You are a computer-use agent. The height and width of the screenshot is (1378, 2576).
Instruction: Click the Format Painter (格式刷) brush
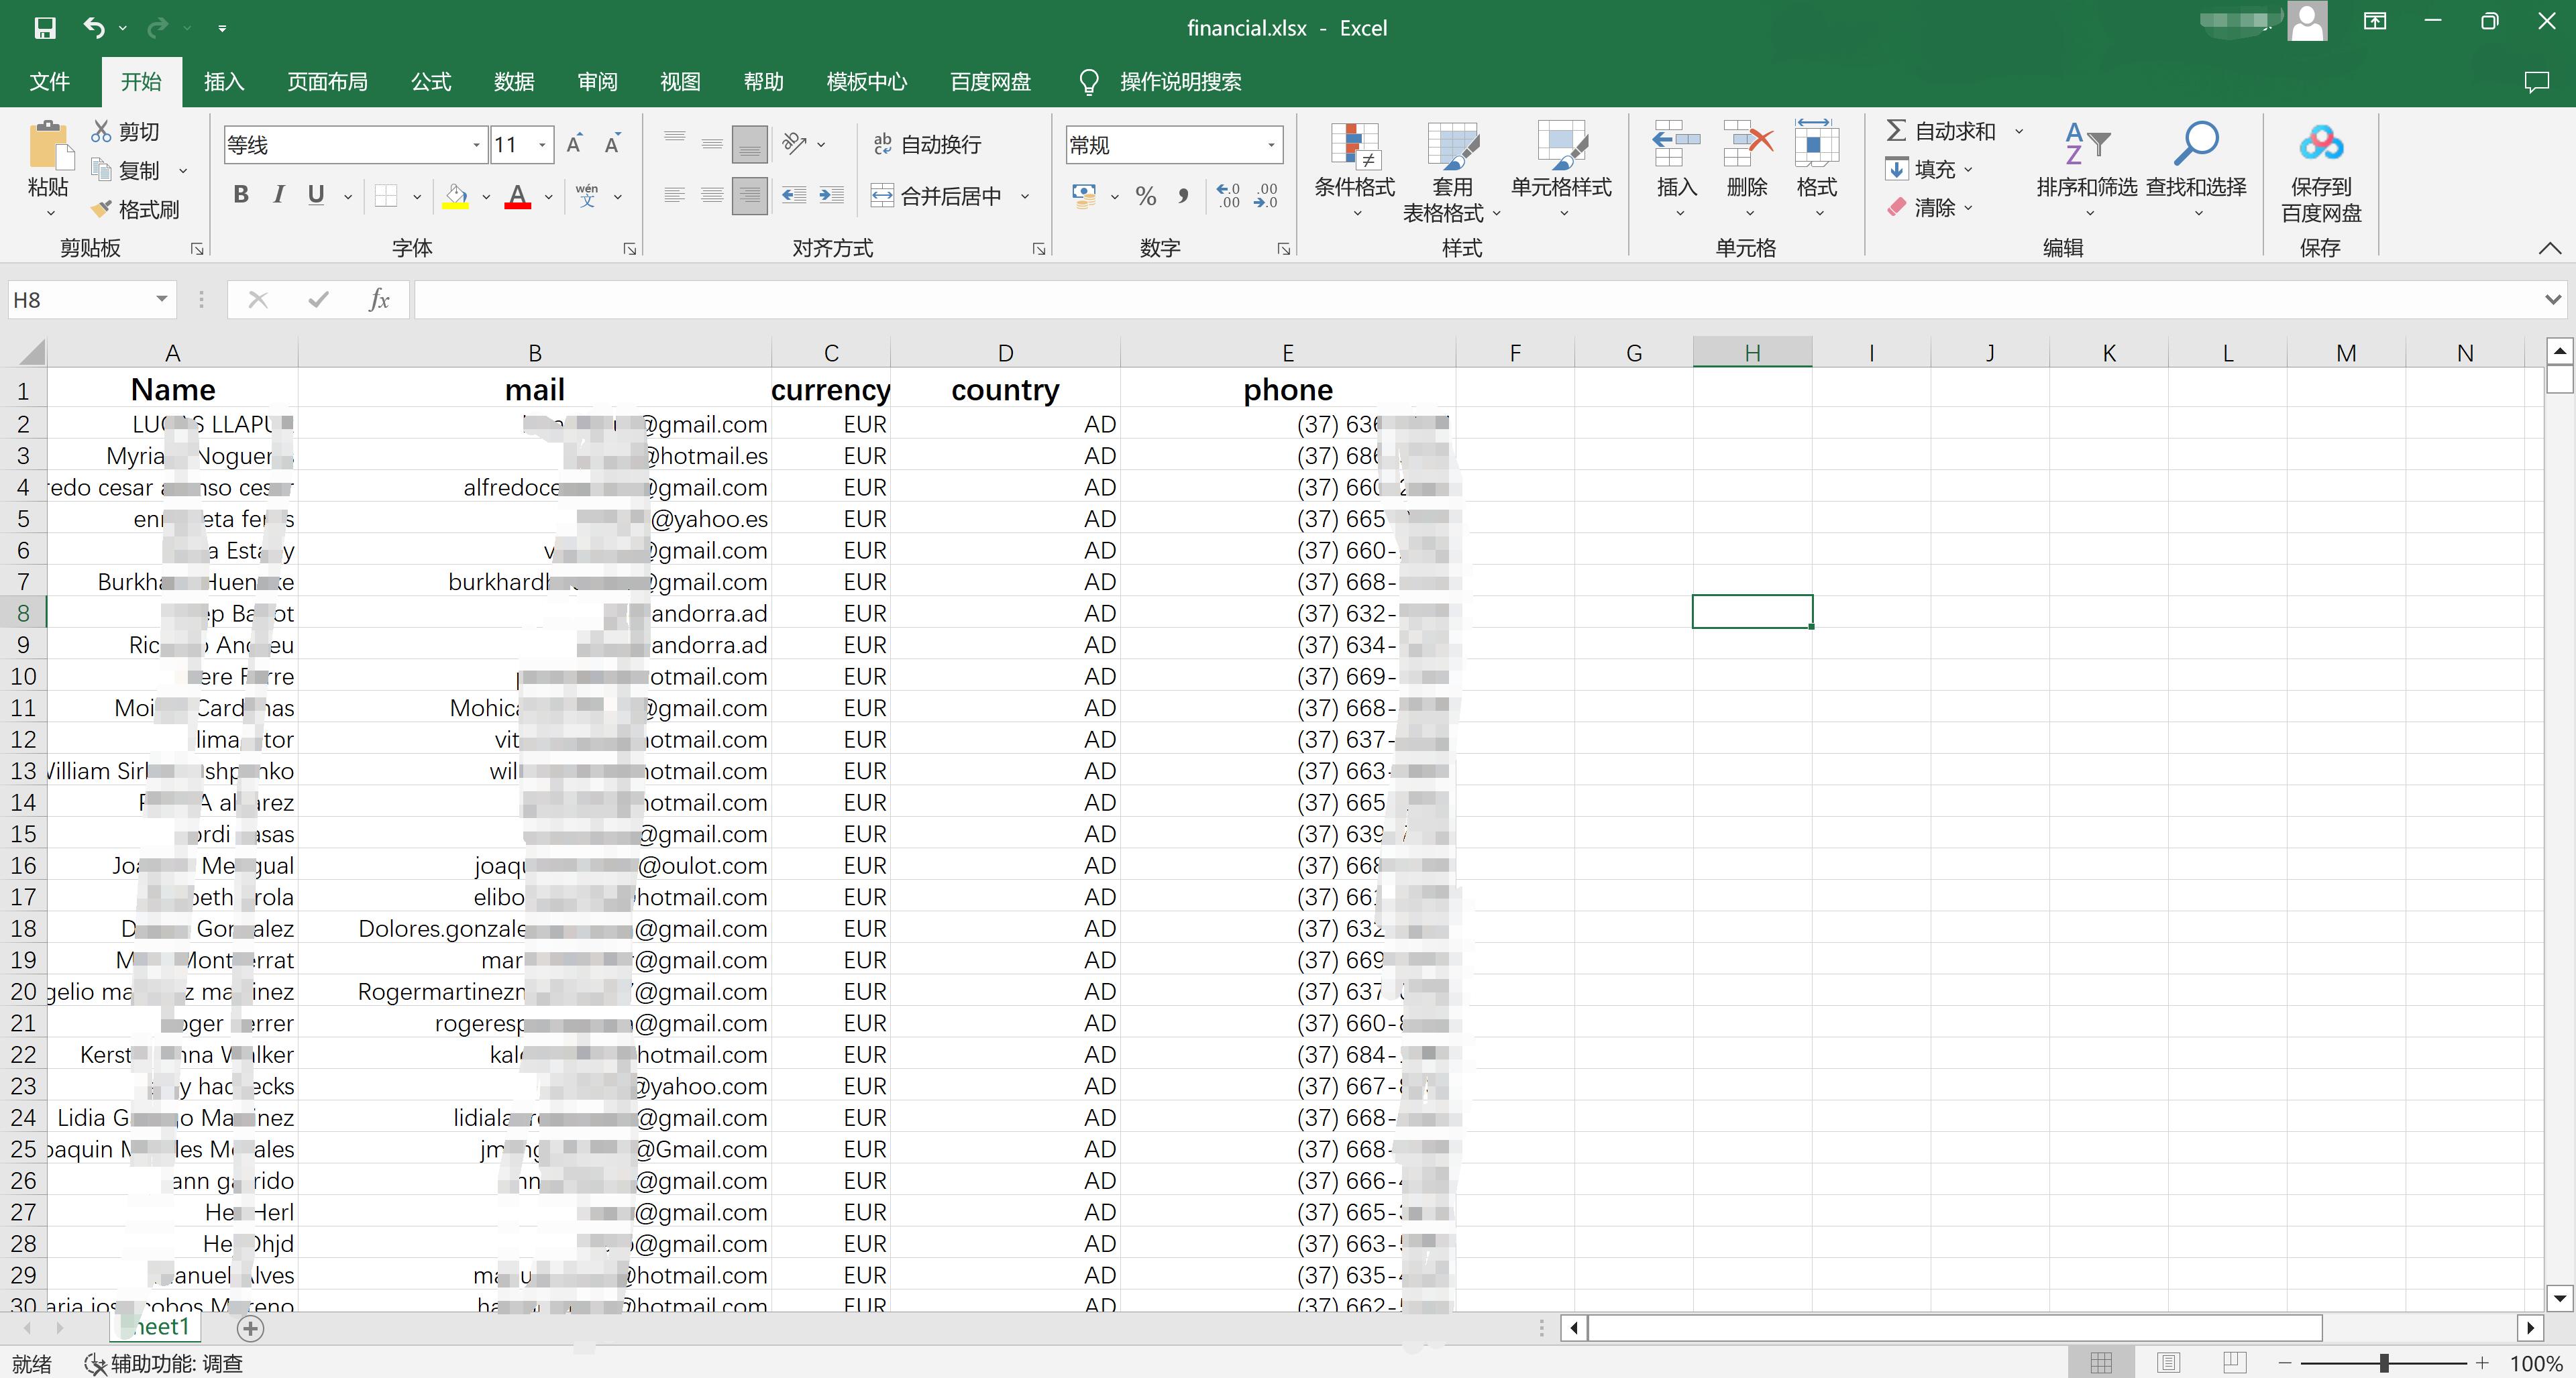click(x=101, y=209)
